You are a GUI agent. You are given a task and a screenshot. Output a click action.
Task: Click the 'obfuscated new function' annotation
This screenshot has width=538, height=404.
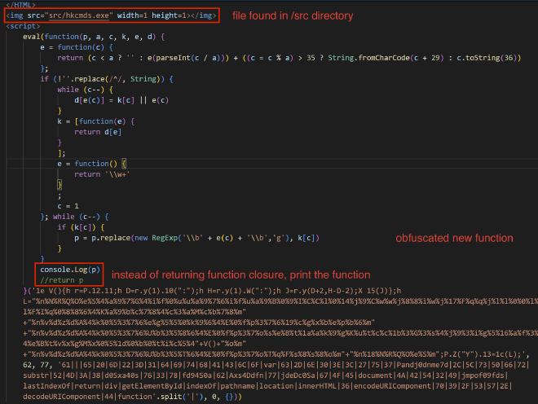pyautogui.click(x=454, y=238)
